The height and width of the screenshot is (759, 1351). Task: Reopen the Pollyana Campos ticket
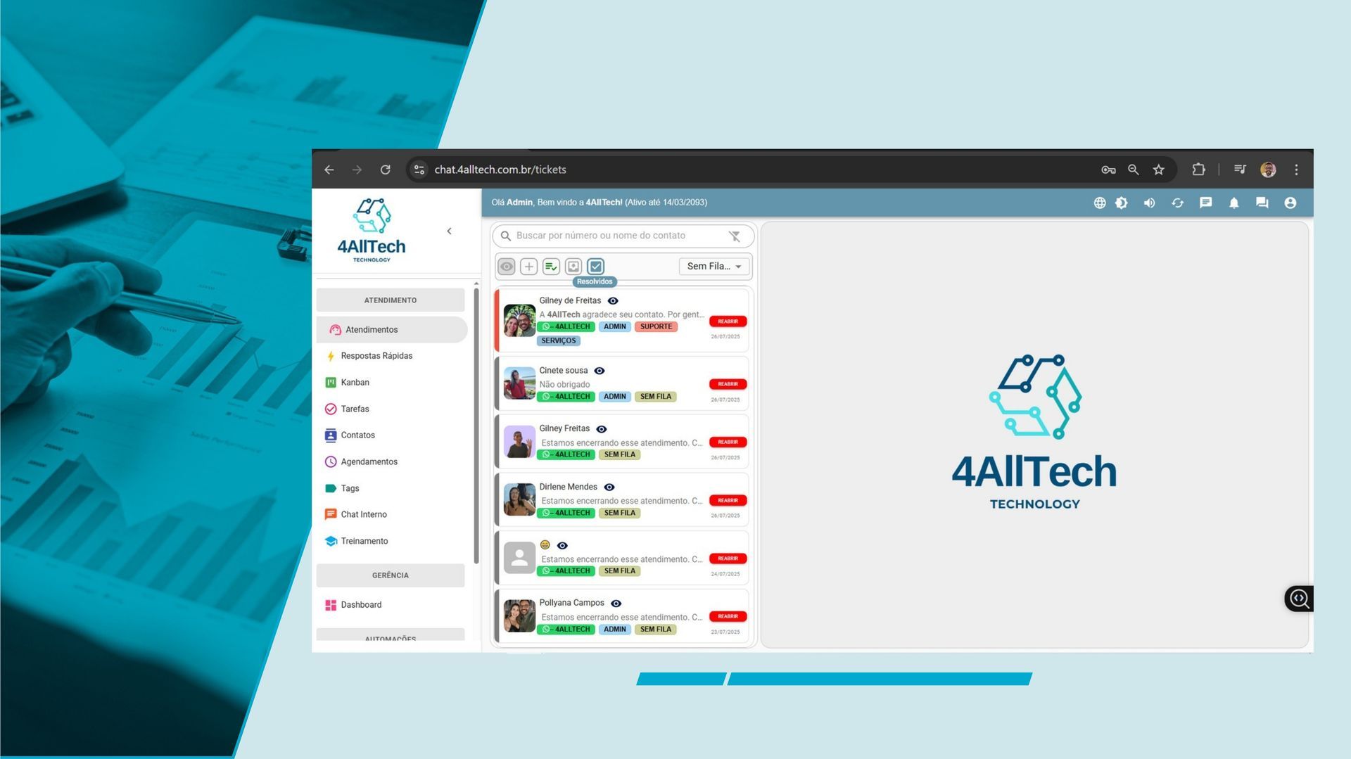point(728,616)
